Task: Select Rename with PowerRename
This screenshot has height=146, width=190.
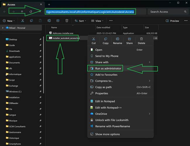Action: pos(121,126)
